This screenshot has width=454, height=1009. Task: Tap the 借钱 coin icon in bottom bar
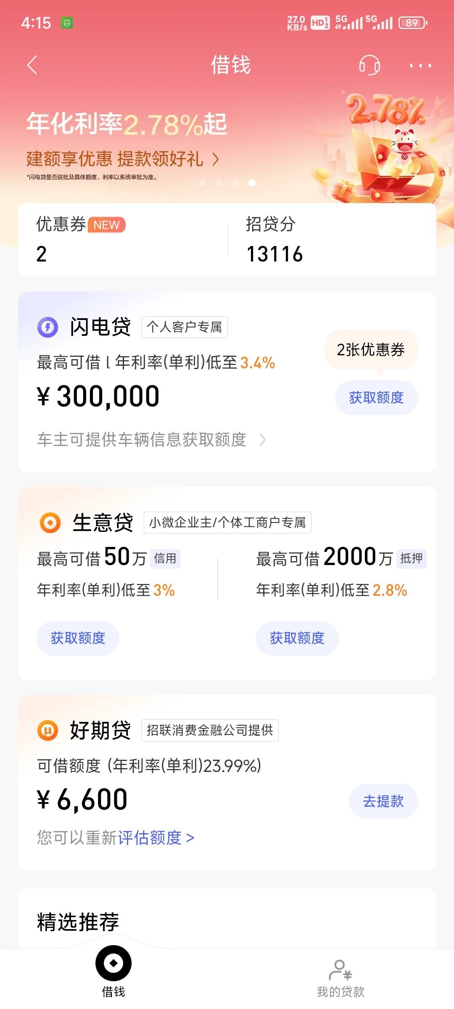(113, 963)
